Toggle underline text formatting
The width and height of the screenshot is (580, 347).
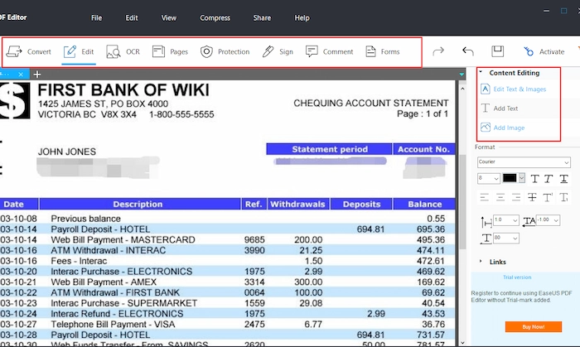[x=563, y=179]
